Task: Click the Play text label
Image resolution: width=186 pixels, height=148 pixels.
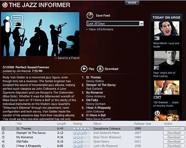Action: click(x=91, y=69)
